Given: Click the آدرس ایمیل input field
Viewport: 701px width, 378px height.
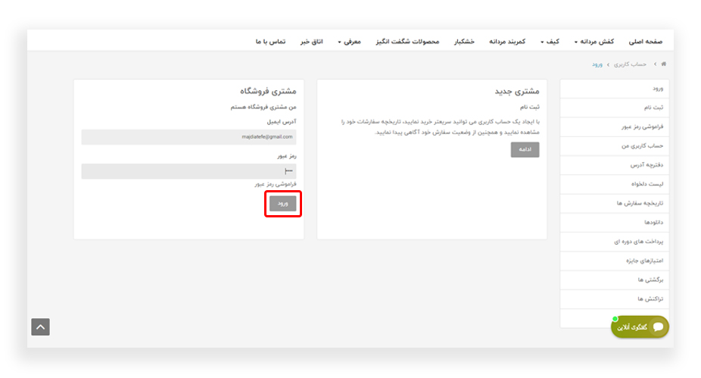Looking at the screenshot, I should (188, 136).
